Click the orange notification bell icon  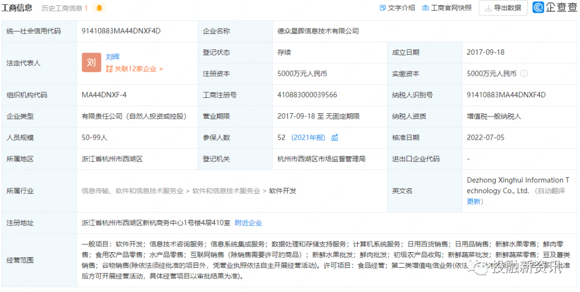pos(99,8)
